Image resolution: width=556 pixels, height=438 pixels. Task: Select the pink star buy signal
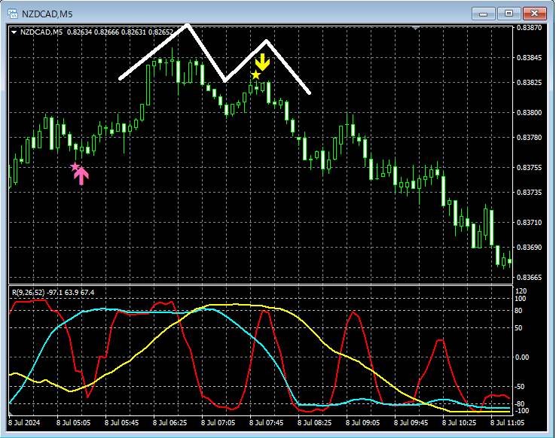click(x=75, y=166)
